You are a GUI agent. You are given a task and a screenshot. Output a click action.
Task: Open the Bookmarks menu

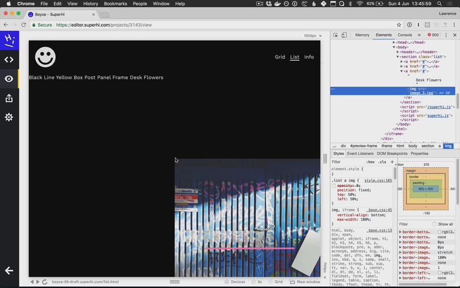tap(115, 4)
